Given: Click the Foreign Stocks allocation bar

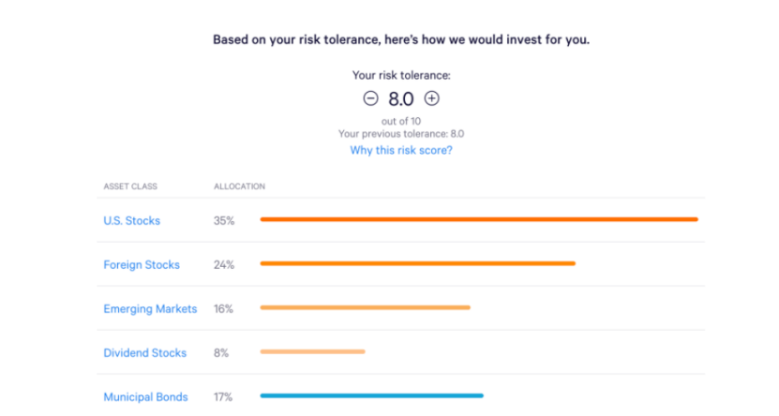Looking at the screenshot, I should point(418,263).
